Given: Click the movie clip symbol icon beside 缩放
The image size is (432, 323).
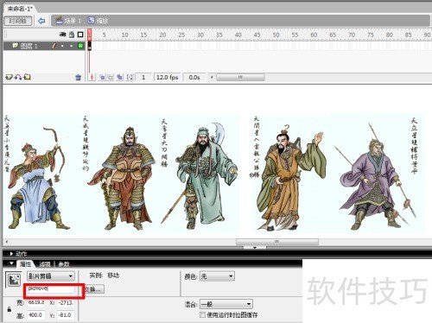Looking at the screenshot, I should (91, 20).
